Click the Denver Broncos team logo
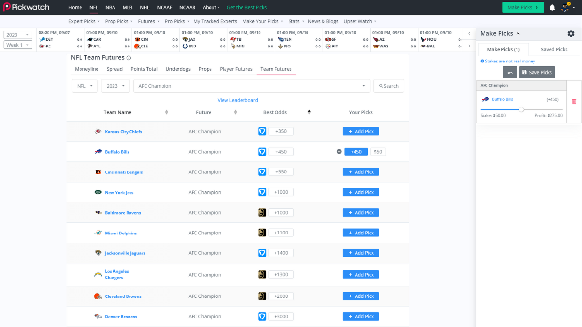Screen dimensions: 582x327 click(x=98, y=316)
